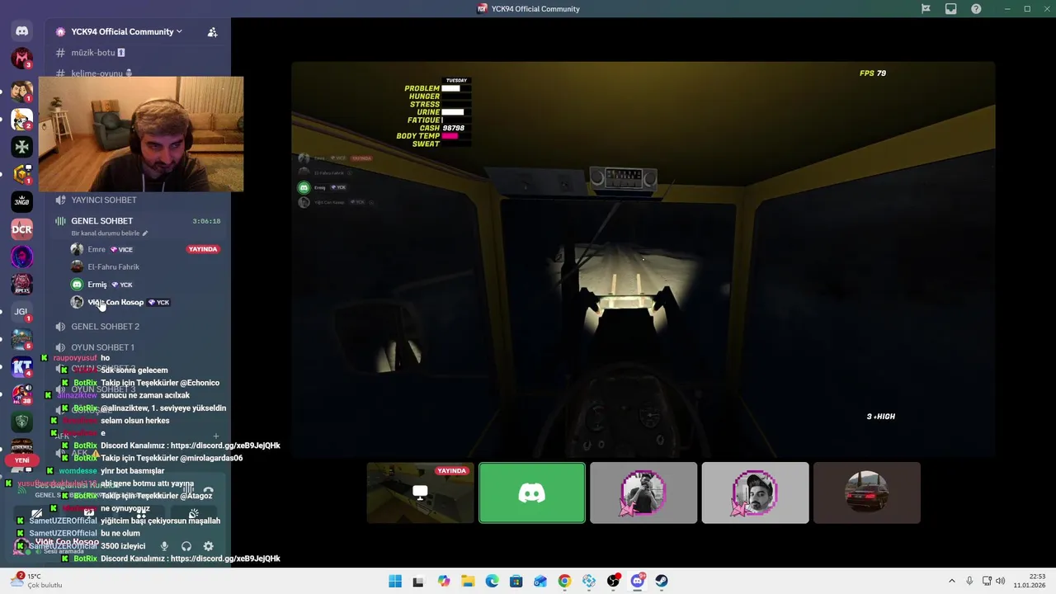Click the red YAYINDA badge next to Emre
This screenshot has width=1056, height=594.
click(x=203, y=249)
